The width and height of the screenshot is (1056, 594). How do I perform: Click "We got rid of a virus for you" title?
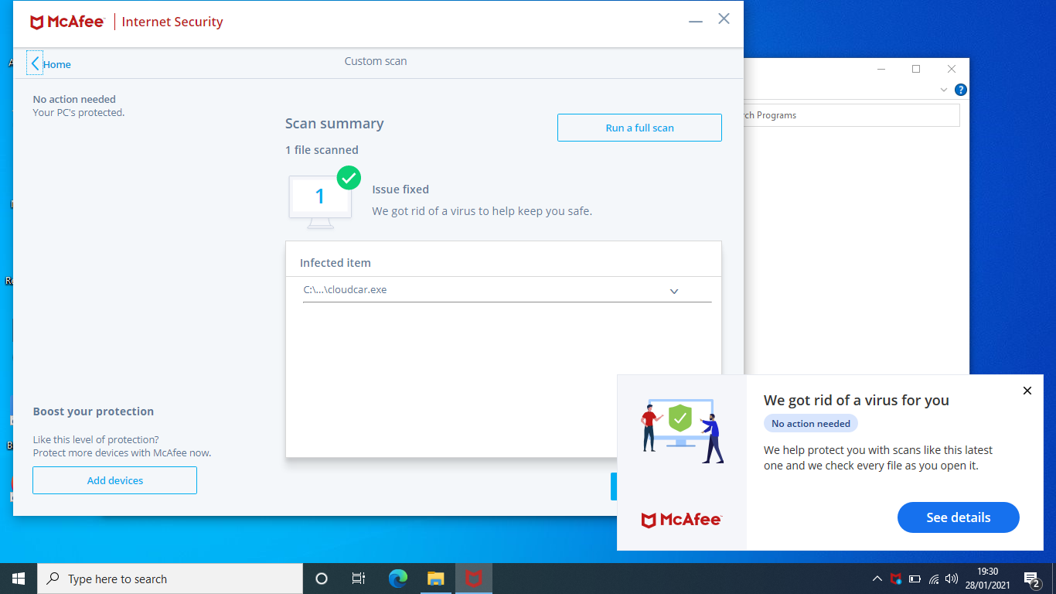coord(857,401)
